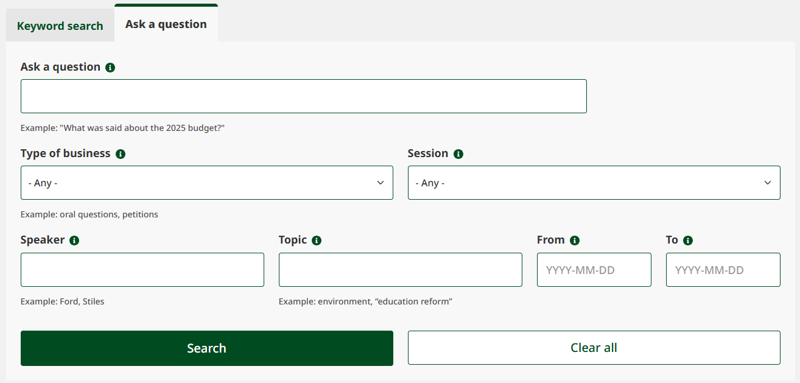
Task: Click the info icon beside From
Action: coord(575,240)
